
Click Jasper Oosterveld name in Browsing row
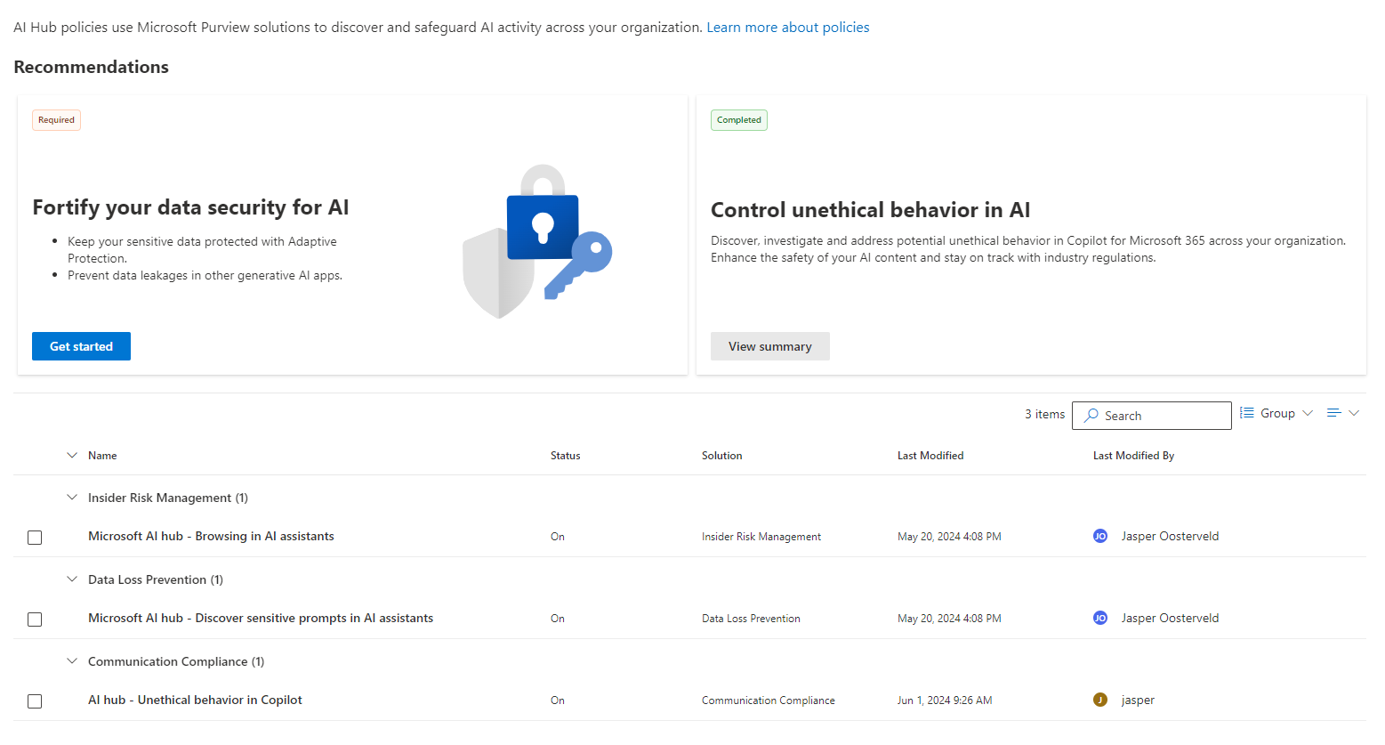point(1170,536)
